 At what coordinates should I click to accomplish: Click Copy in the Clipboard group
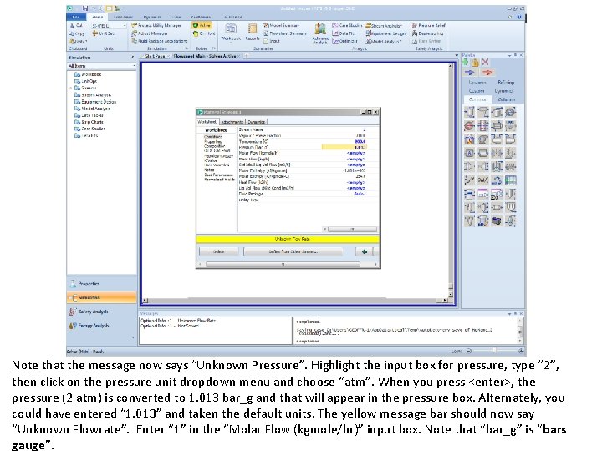pos(77,33)
